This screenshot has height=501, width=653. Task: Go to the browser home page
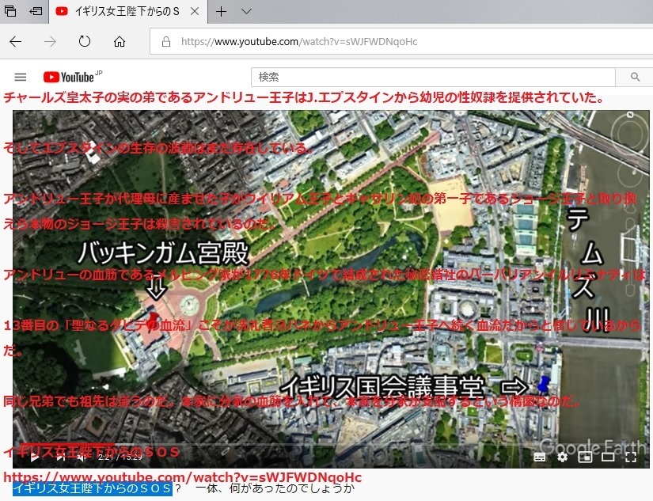pyautogui.click(x=120, y=41)
